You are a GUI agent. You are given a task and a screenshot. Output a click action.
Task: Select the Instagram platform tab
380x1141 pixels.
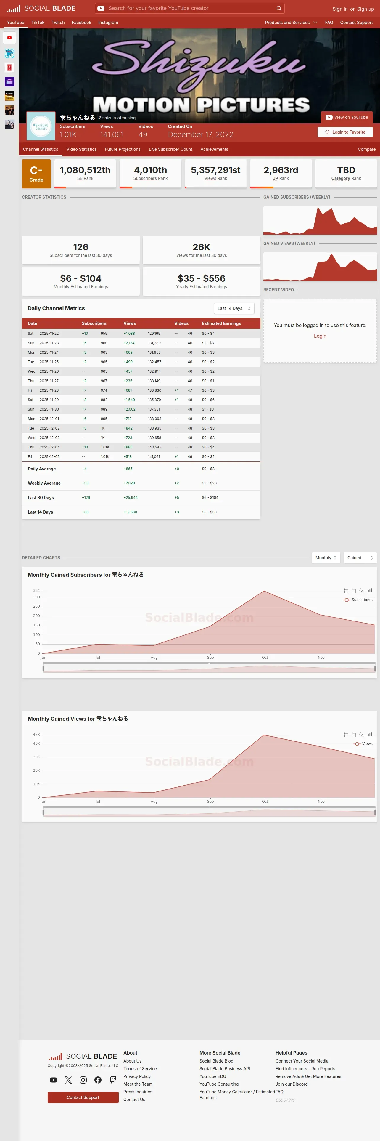point(108,23)
